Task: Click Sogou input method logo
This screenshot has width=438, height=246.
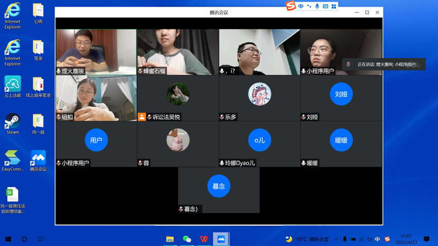Action: [291, 6]
